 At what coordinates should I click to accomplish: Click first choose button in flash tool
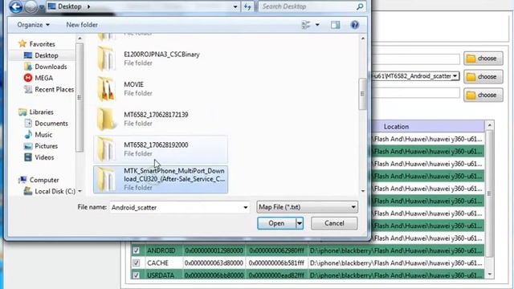click(483, 59)
